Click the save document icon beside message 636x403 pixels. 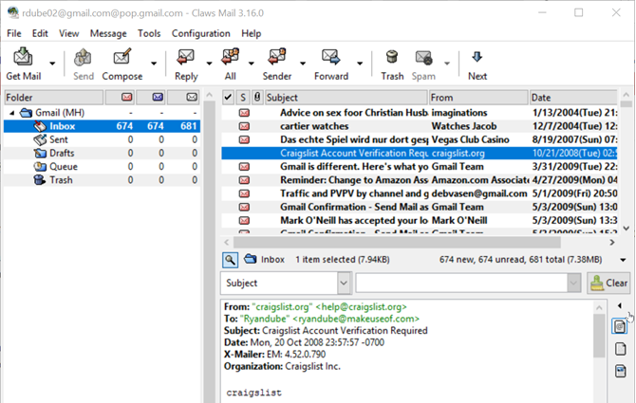click(x=620, y=371)
